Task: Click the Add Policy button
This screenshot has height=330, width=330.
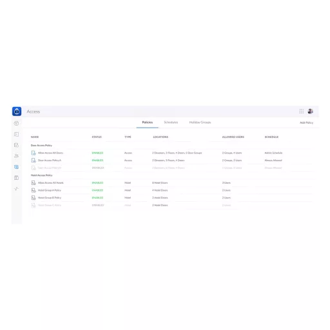Action: point(306,122)
